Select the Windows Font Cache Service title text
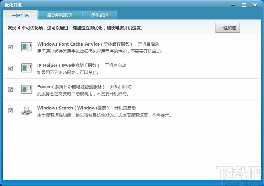Image resolution: width=264 pixels, height=186 pixels. (x=85, y=44)
